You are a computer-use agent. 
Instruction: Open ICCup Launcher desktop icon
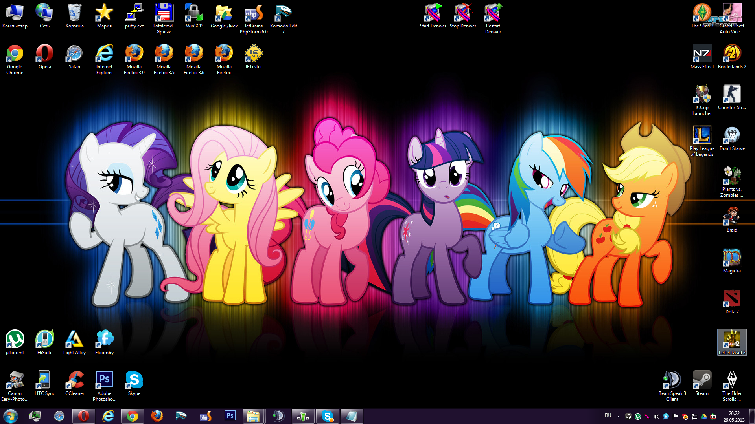click(702, 100)
